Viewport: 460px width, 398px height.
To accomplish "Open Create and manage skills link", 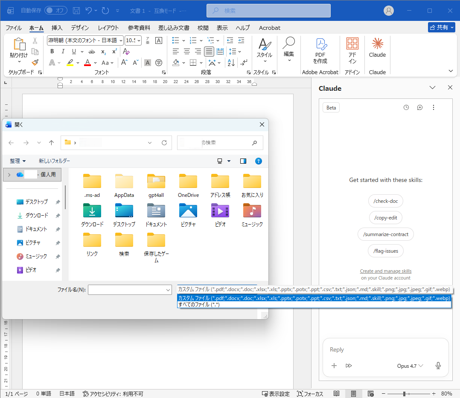I will click(x=385, y=271).
